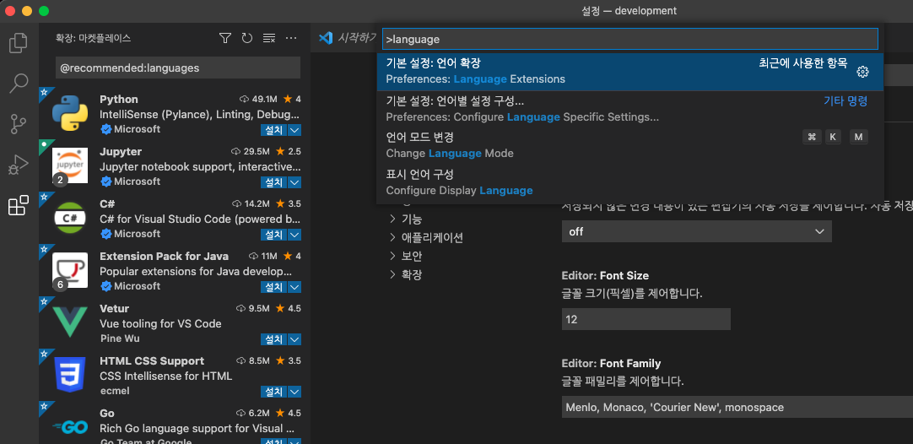Click the Extension Pack for Java logo
This screenshot has height=444, width=913.
tap(70, 270)
